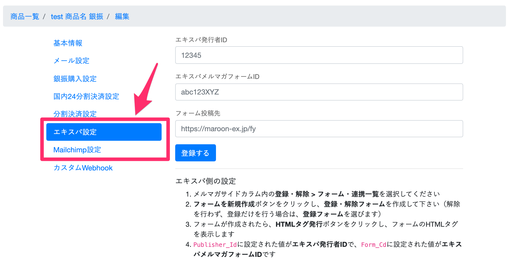
Task: Switch to Mailchimp設定
Action: tap(77, 150)
